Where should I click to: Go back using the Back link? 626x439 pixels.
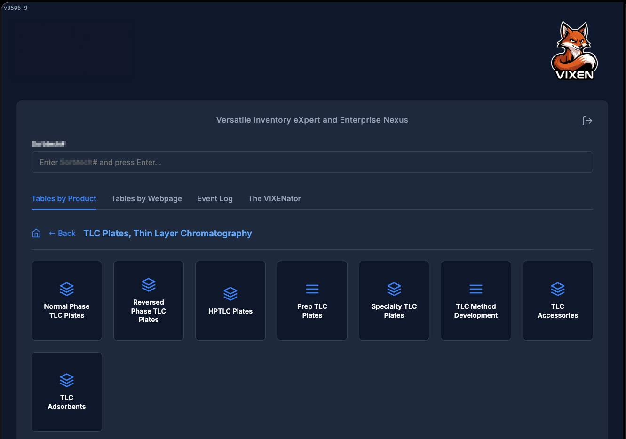coord(62,233)
